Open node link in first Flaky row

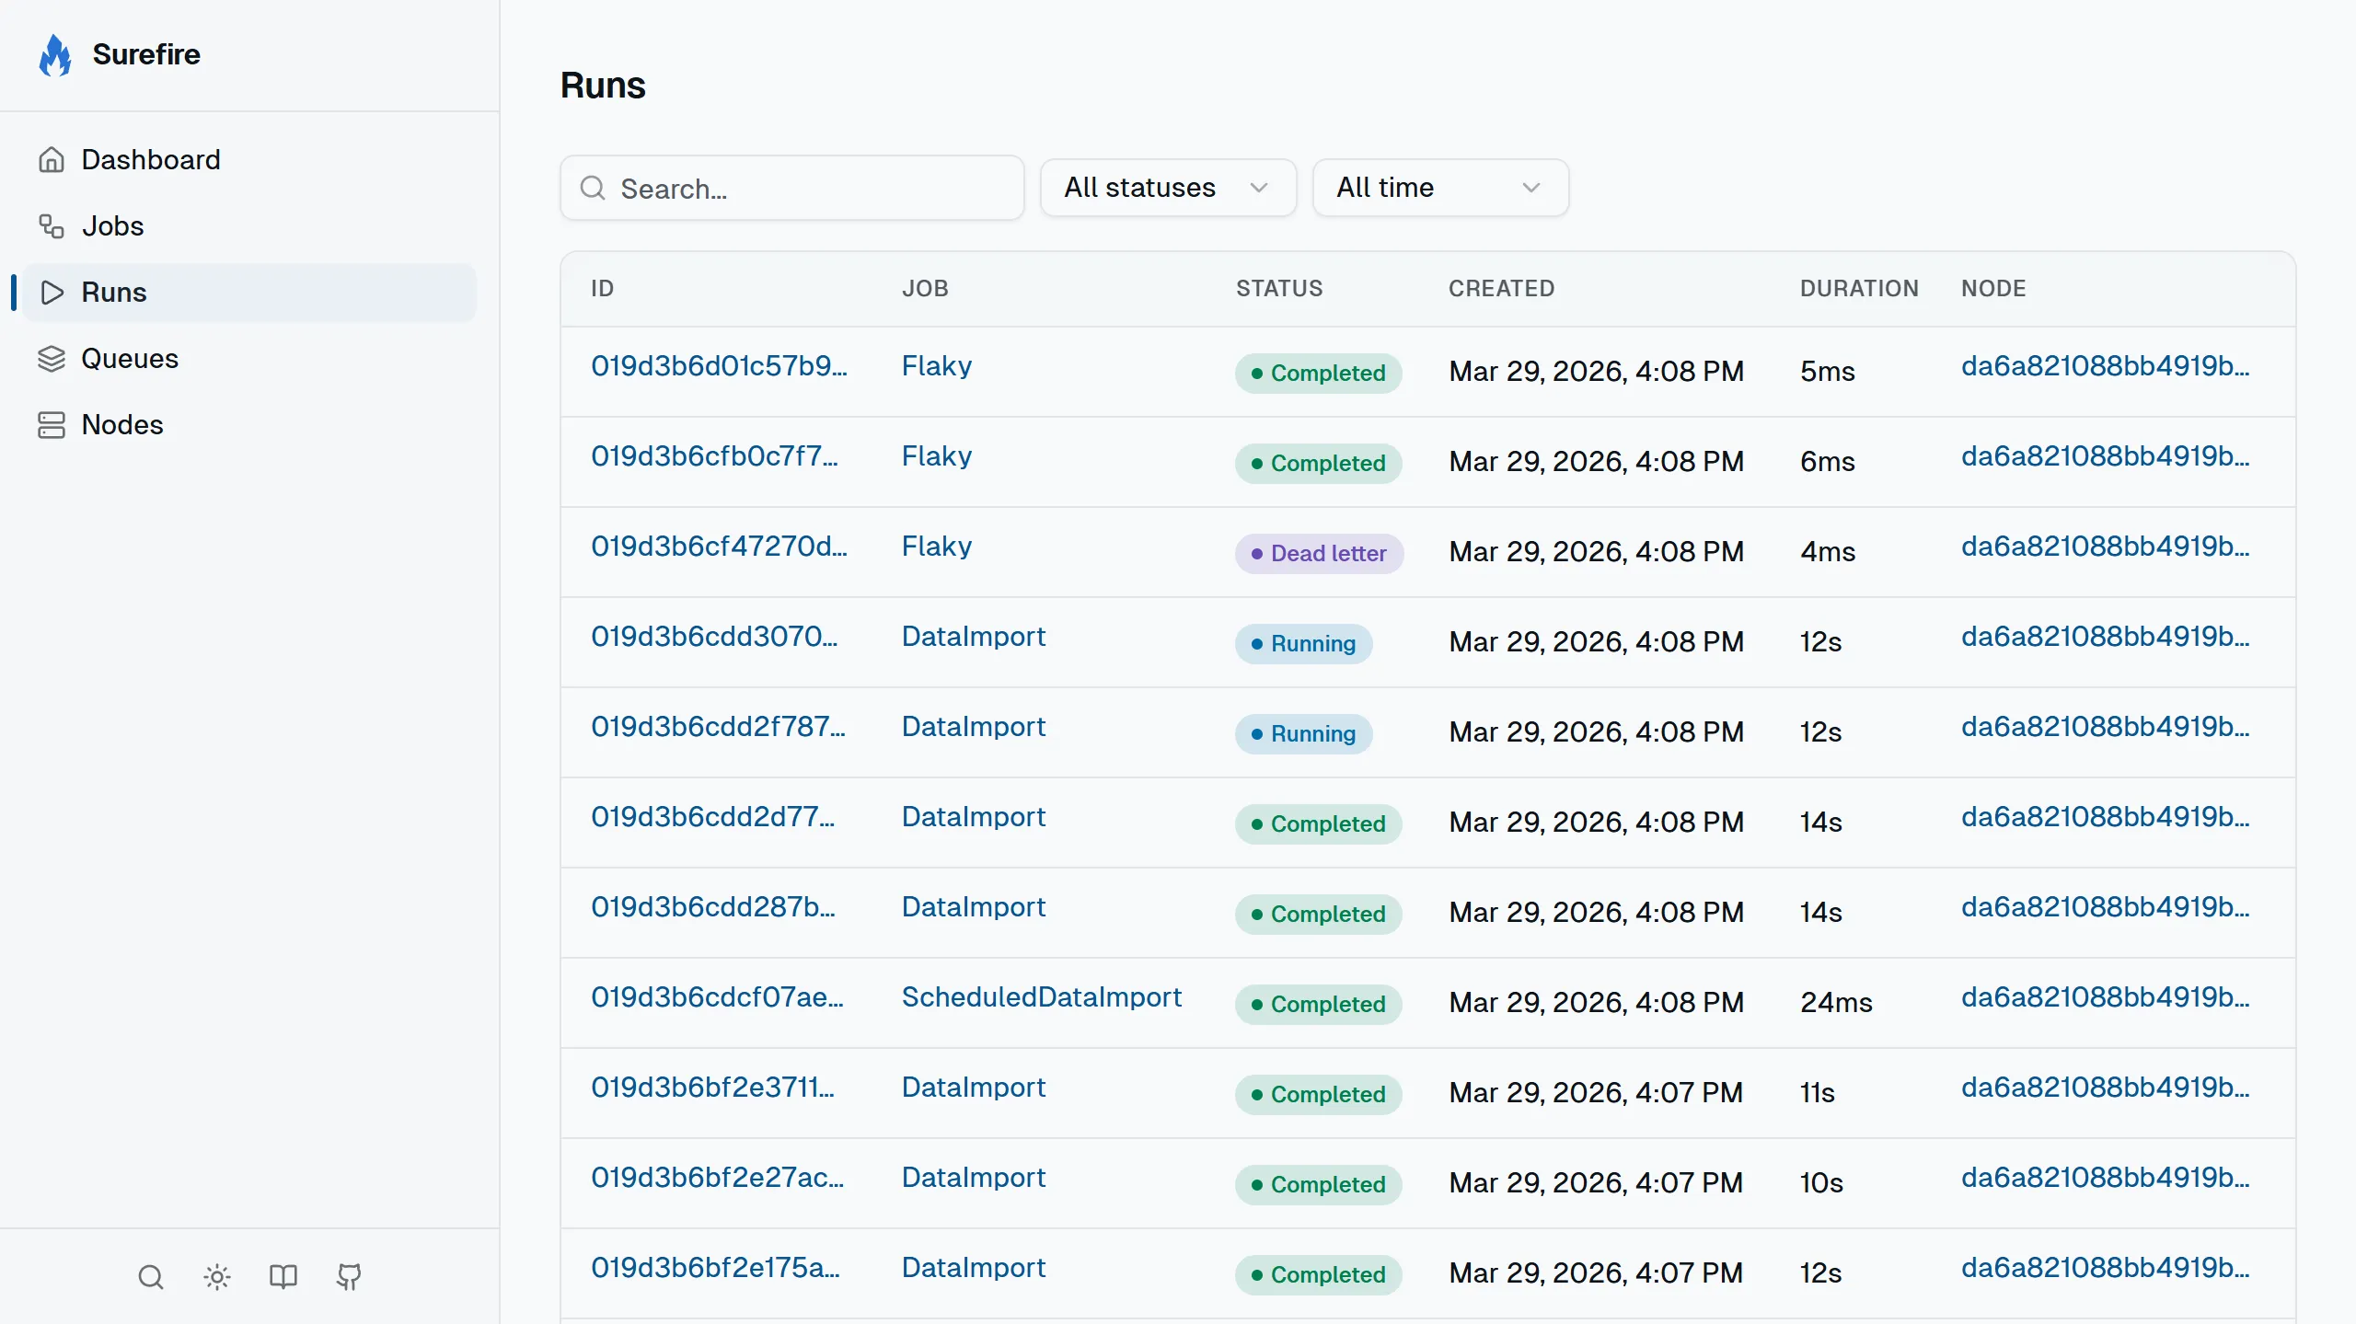coord(2105,366)
